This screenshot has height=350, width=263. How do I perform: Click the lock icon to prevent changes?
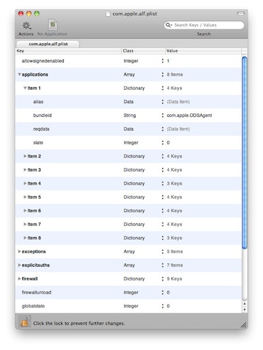tap(25, 322)
